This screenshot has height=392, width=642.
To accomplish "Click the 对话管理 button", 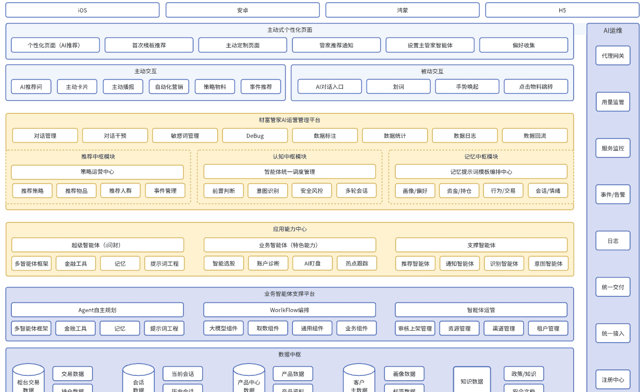I will 45,135.
